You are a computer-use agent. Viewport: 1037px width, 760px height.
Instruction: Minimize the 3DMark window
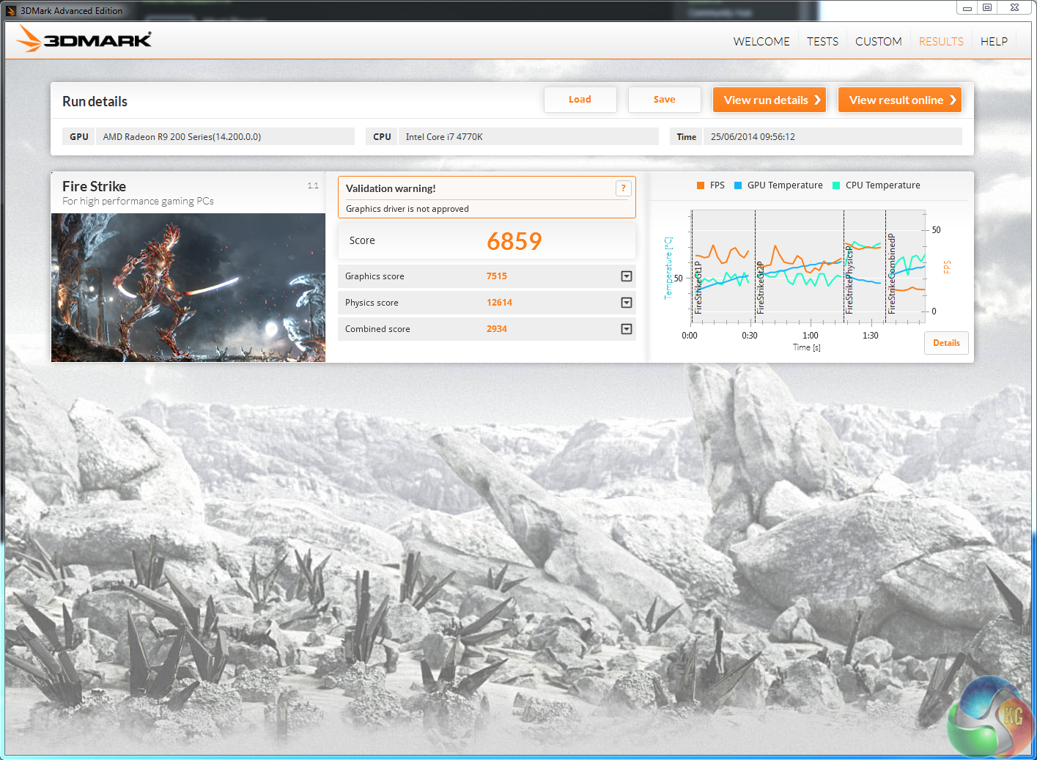click(967, 8)
